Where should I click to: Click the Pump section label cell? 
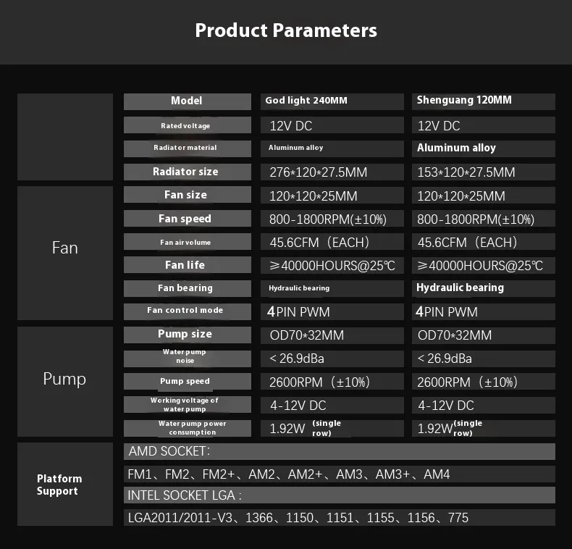coord(64,380)
